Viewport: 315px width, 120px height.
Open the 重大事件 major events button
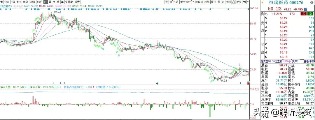[185, 2]
